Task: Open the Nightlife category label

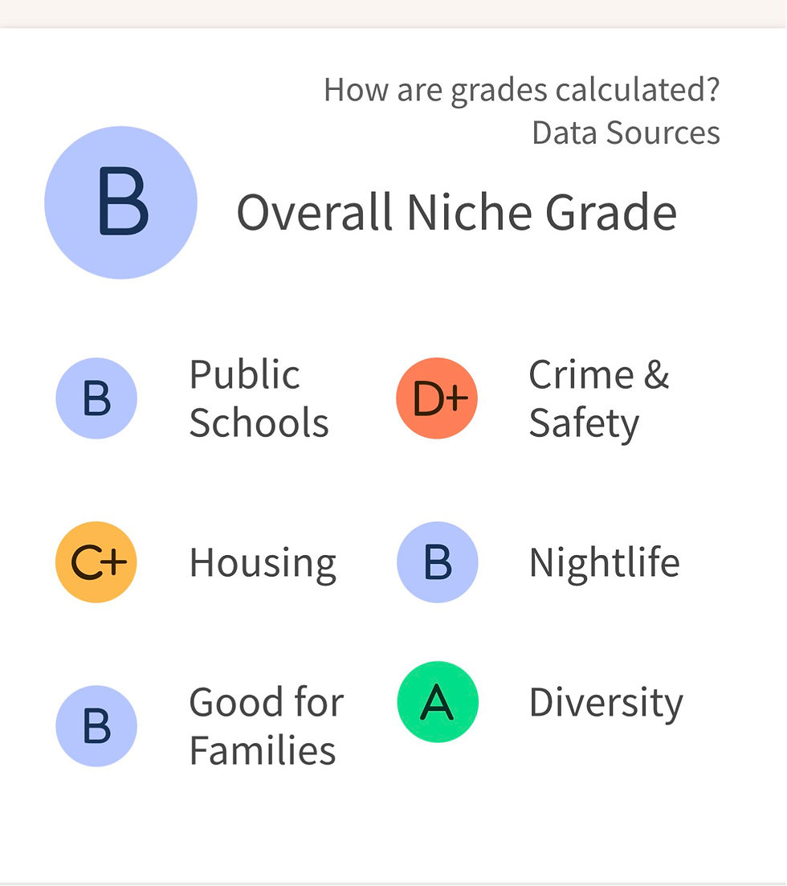Action: pyautogui.click(x=604, y=565)
